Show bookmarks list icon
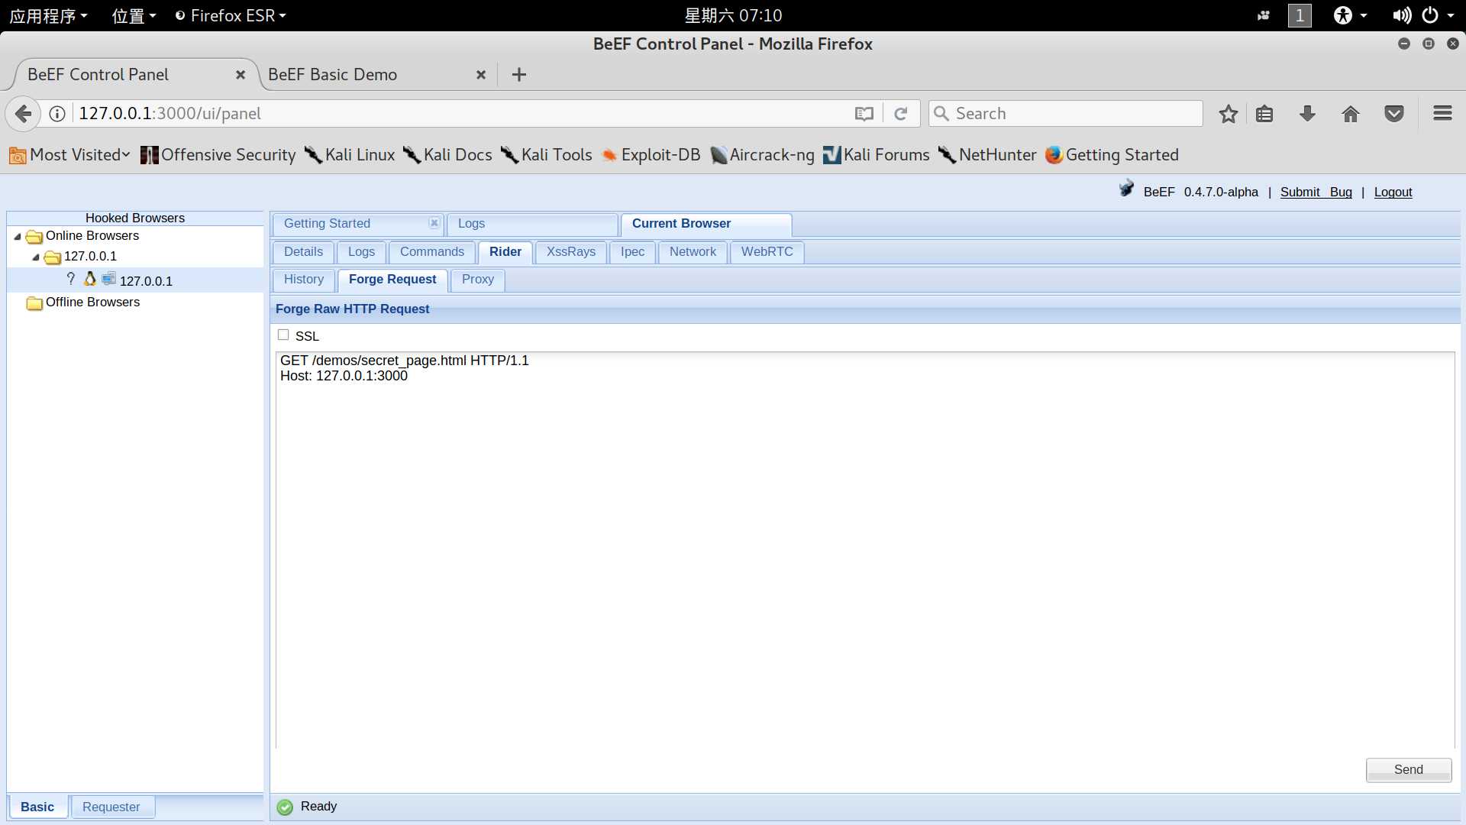This screenshot has width=1466, height=825. click(1264, 114)
